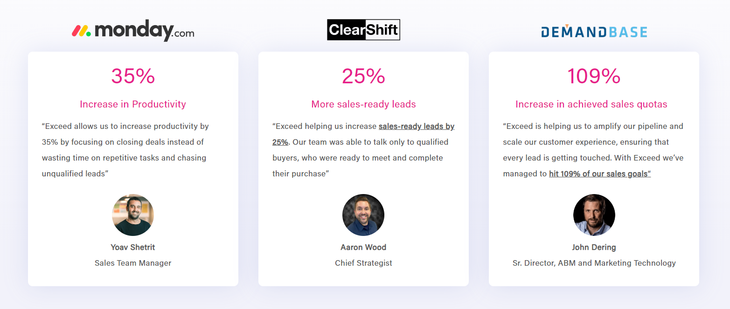730x309 pixels.
Task: Click the 'Sales Team Manager' title
Action: (133, 263)
